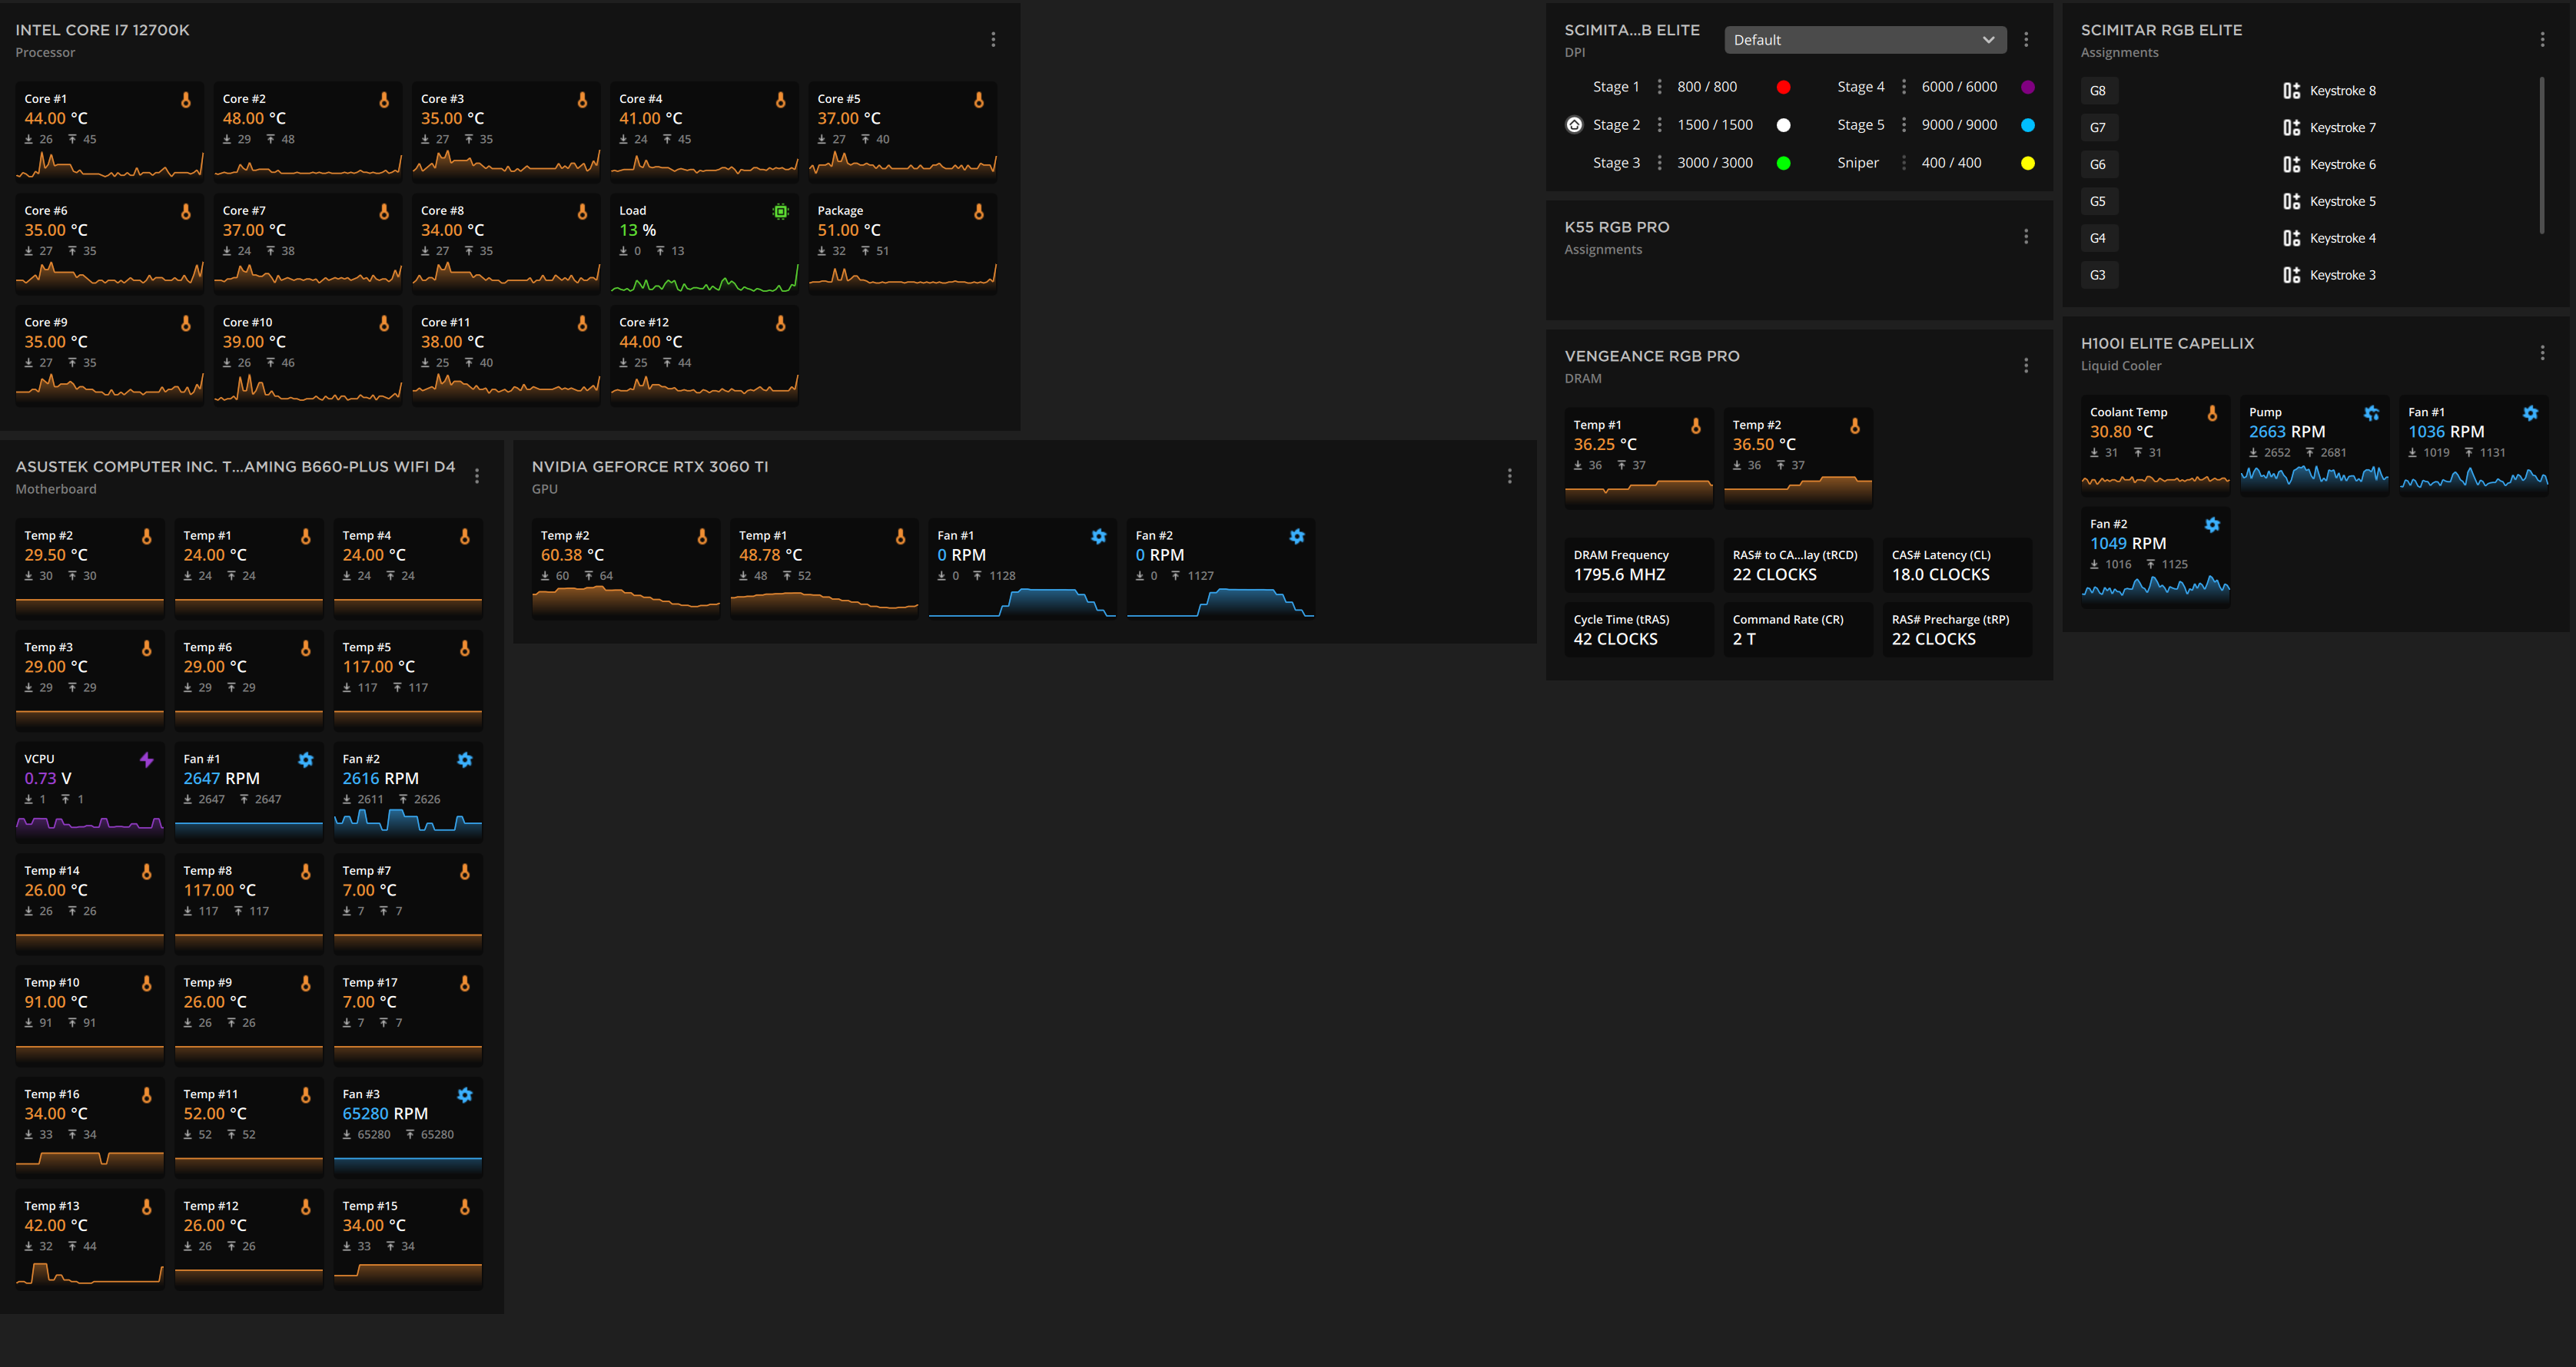Select the G4 key assignment button
Screen dimensions: 2576x1367
click(2099, 238)
